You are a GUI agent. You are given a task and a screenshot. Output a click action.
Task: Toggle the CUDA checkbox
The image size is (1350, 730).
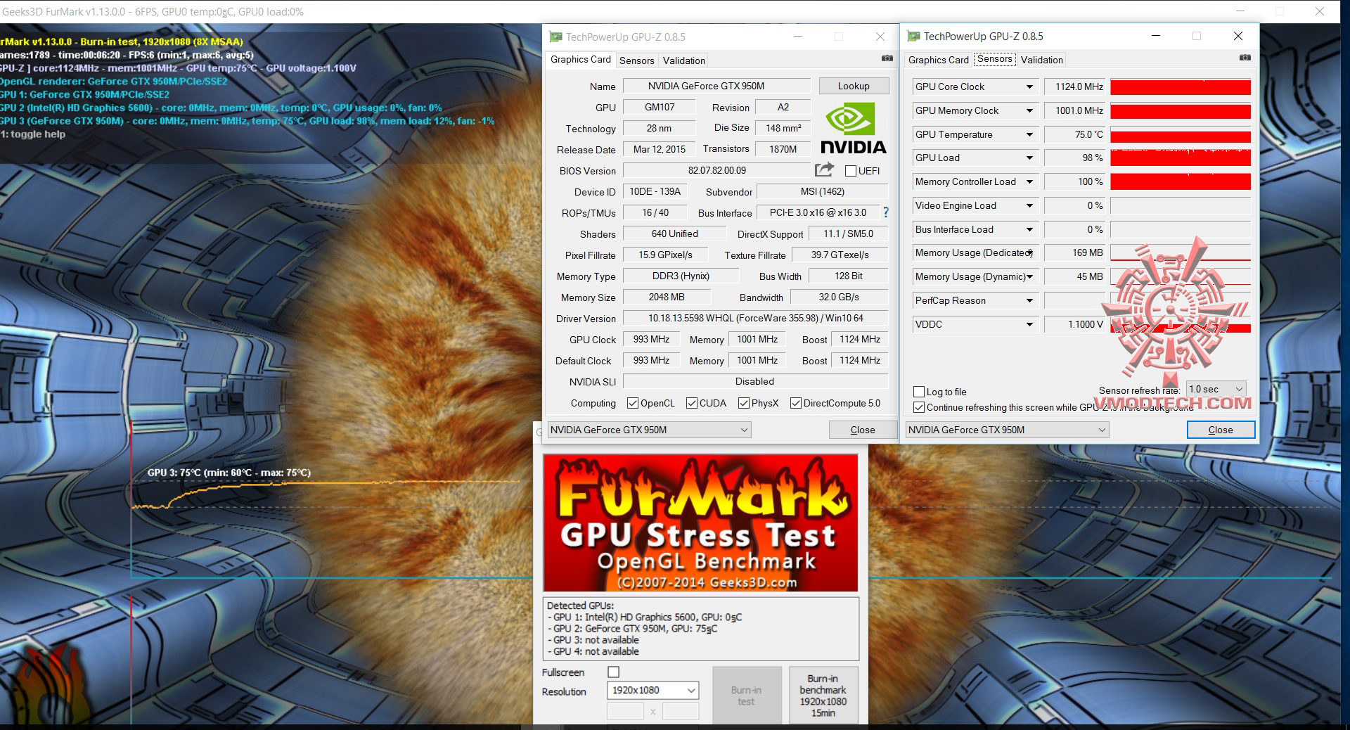(692, 403)
